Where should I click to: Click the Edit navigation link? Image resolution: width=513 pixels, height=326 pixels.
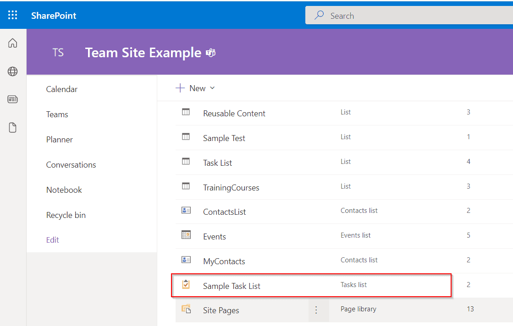(x=52, y=239)
